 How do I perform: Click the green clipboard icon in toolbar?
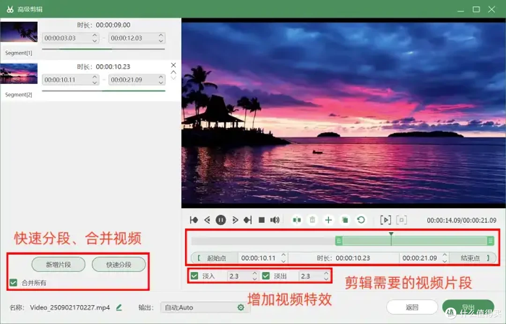(x=345, y=220)
